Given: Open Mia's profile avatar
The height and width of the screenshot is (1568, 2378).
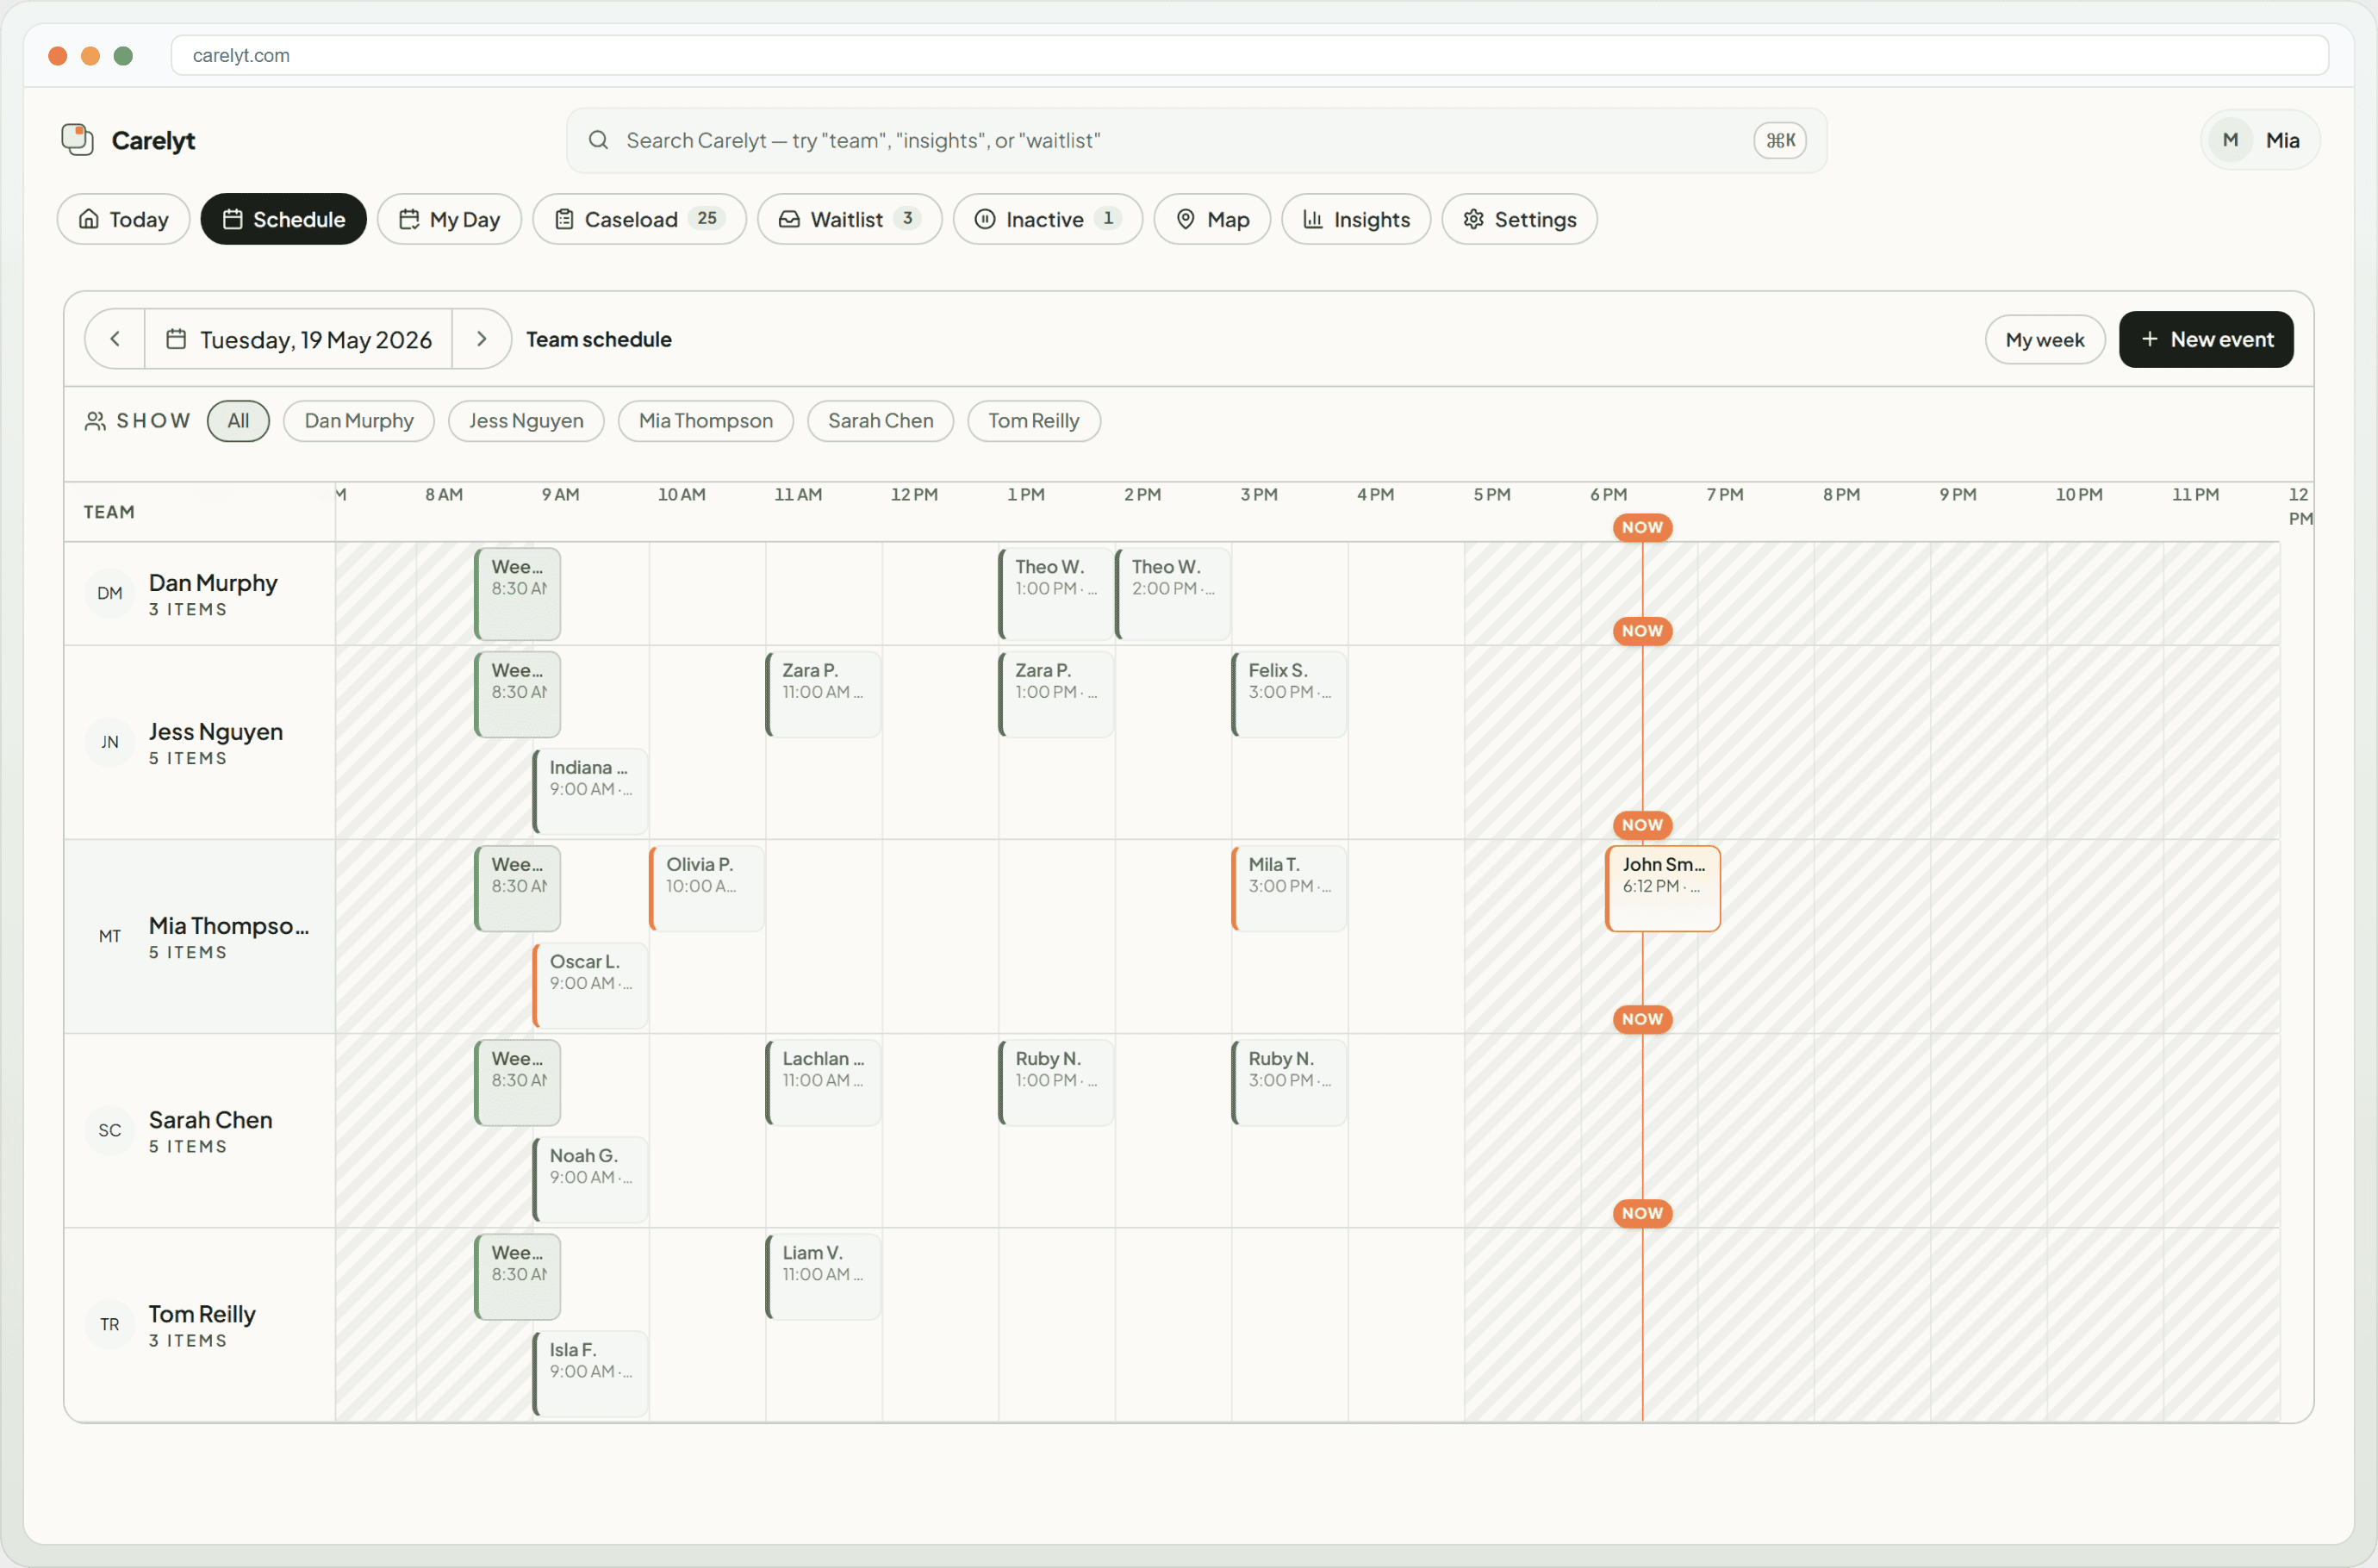Looking at the screenshot, I should point(2229,140).
